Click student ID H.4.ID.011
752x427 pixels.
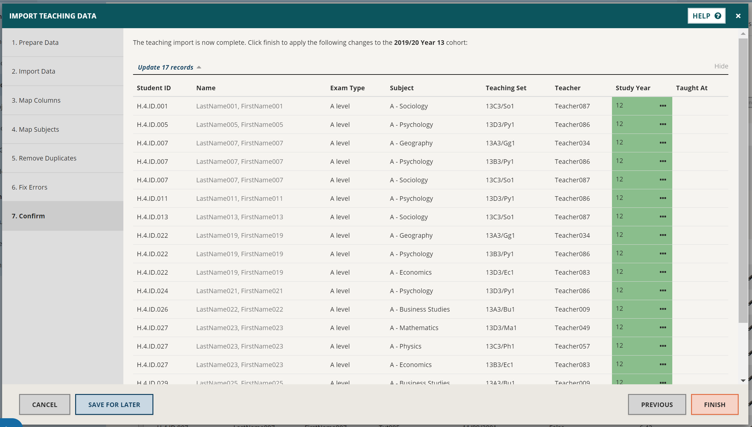pos(152,198)
